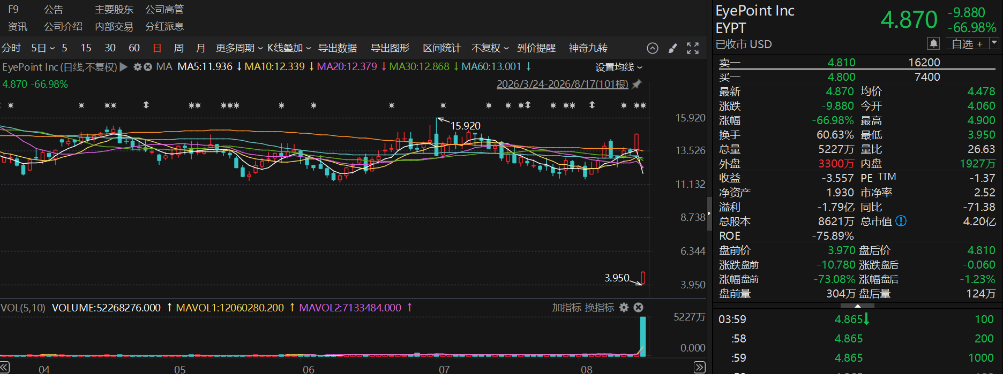Collapse toolbar with circled up-arrow icon
Viewport: 1003px width, 374px height.
point(652,48)
